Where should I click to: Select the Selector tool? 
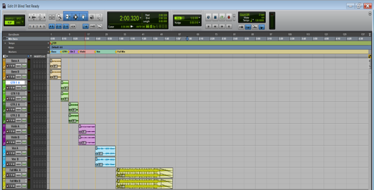click(75, 17)
